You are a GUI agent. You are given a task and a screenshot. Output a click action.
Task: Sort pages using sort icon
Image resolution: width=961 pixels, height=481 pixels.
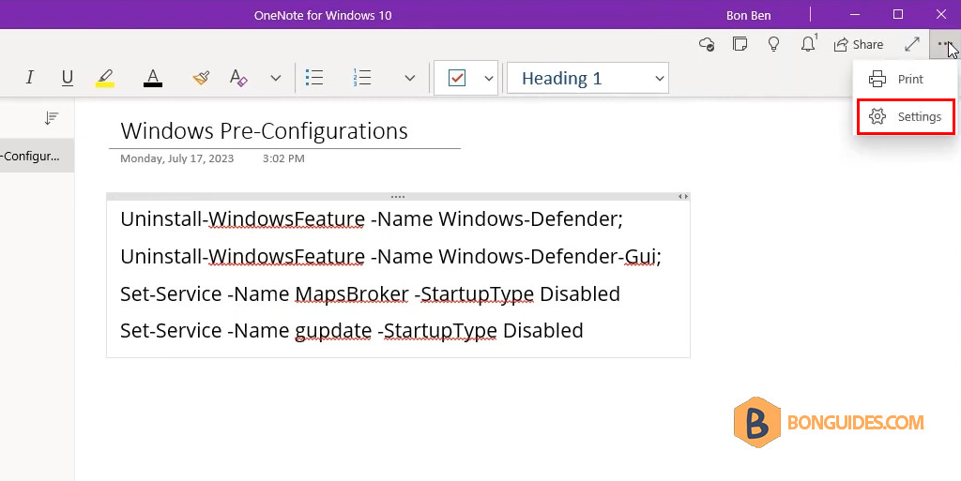click(52, 117)
